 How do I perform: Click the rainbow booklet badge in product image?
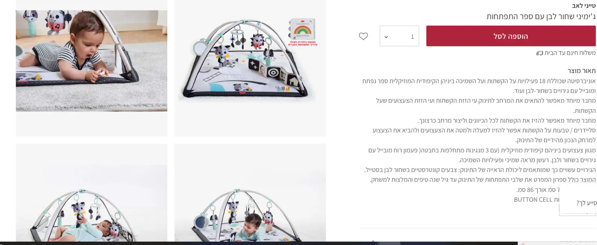[x=302, y=29]
